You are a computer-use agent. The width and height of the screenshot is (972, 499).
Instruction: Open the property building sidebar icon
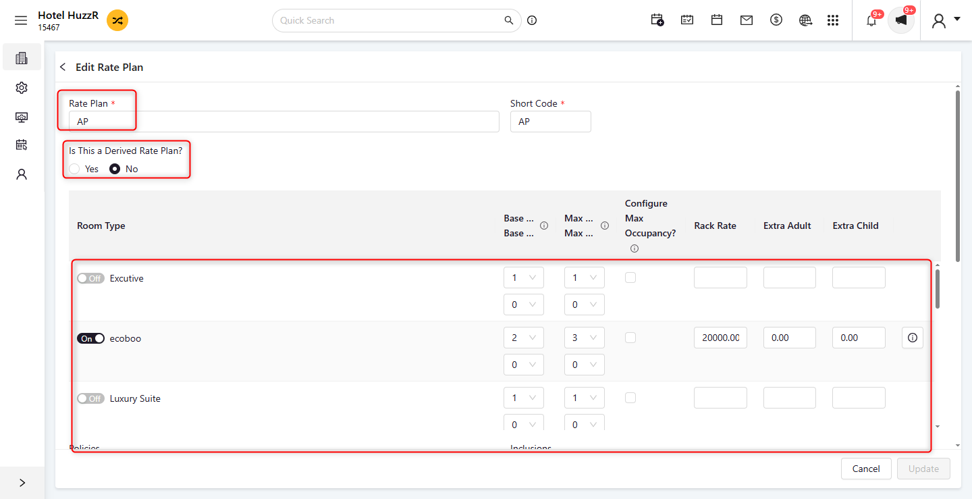tap(22, 58)
